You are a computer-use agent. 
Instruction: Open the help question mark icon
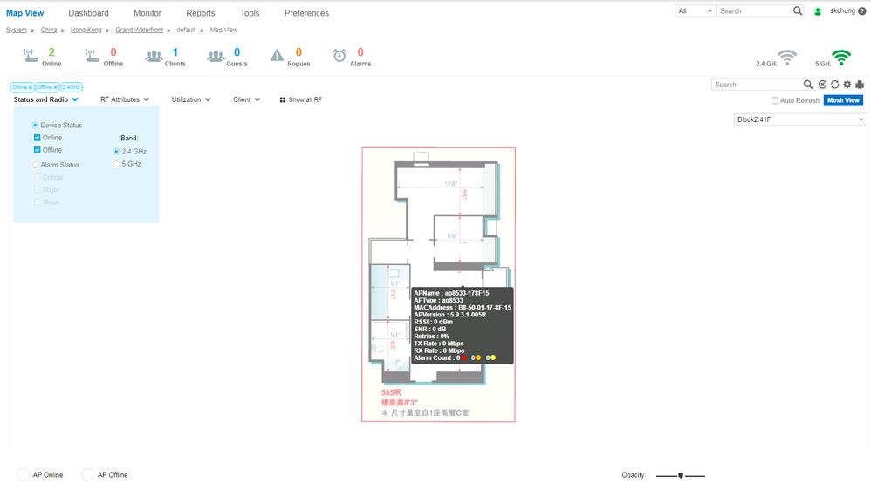click(x=862, y=11)
